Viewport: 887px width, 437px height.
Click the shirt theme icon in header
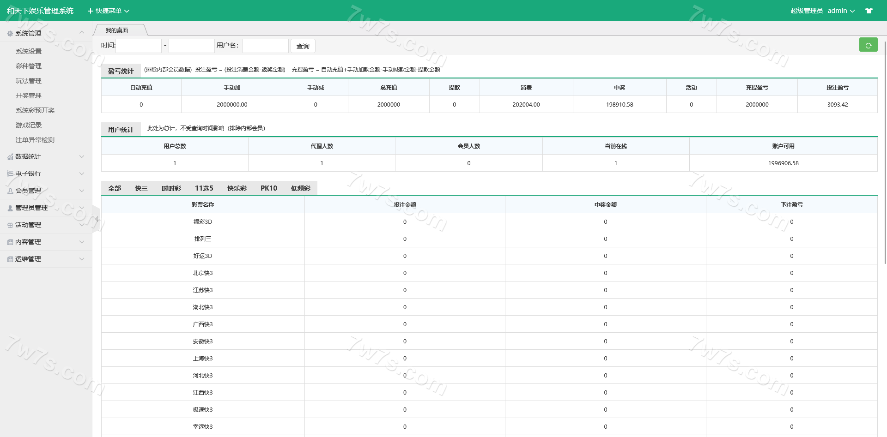(869, 11)
